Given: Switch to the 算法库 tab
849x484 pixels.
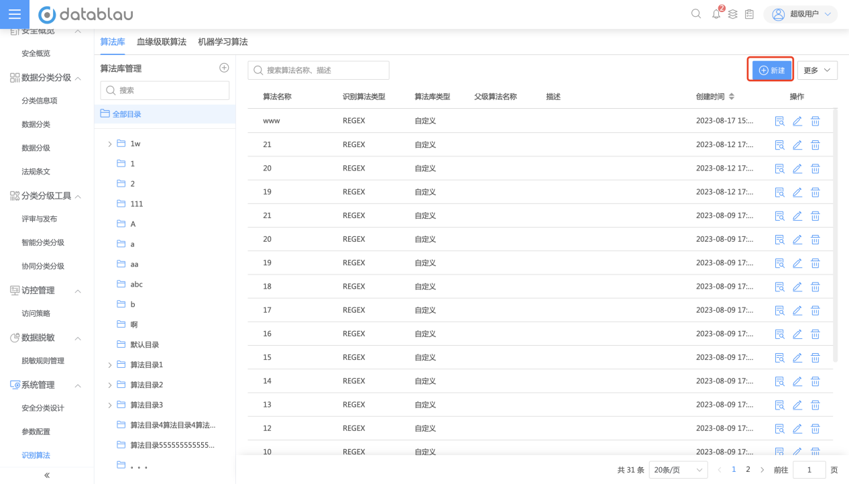Looking at the screenshot, I should click(113, 42).
